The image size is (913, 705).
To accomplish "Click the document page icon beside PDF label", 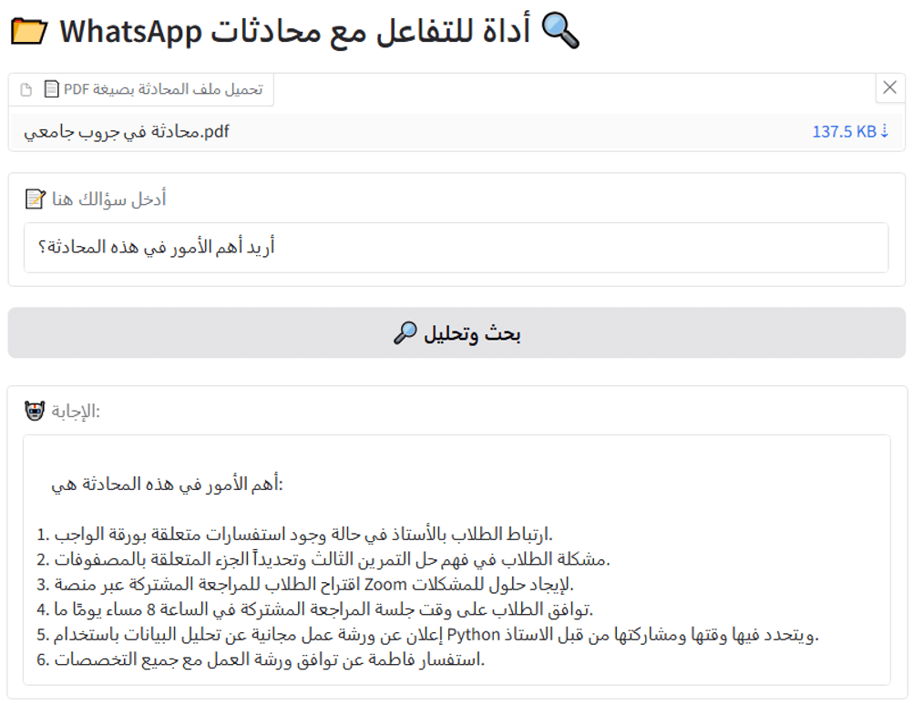I will (52, 89).
